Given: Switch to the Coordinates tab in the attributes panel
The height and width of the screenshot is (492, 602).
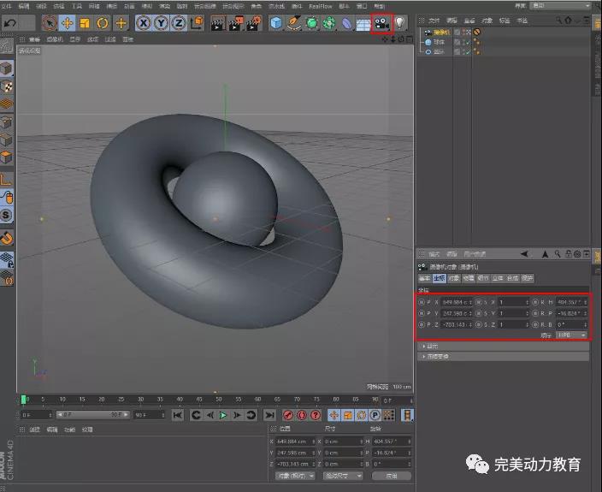Looking at the screenshot, I should tap(439, 278).
